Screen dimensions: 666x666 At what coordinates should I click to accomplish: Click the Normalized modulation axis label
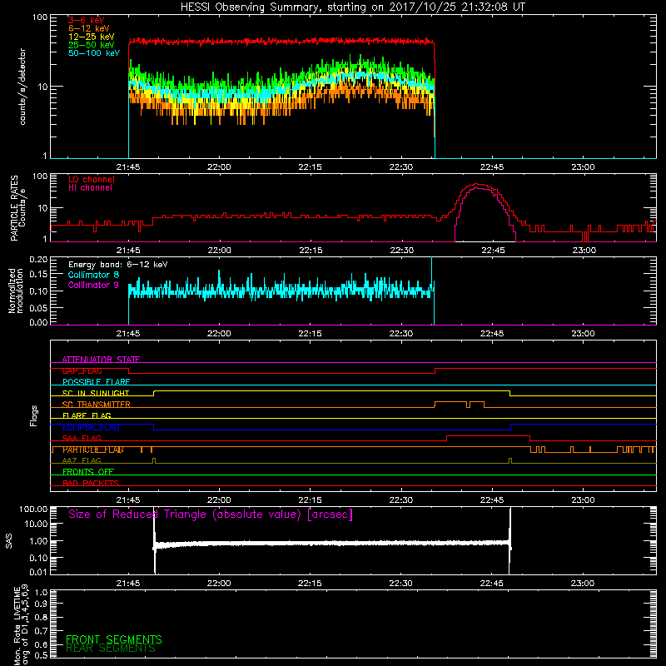pyautogui.click(x=16, y=291)
